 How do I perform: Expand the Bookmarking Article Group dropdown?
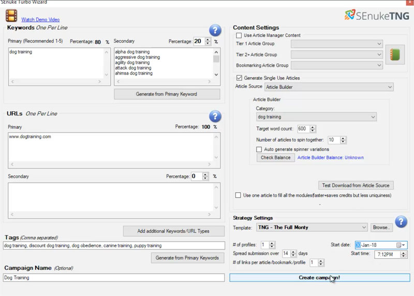pos(337,65)
